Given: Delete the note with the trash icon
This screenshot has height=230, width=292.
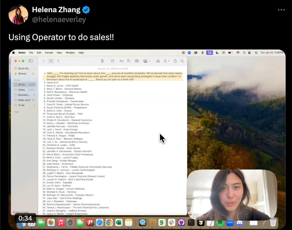Looking at the screenshot, I should point(102,61).
